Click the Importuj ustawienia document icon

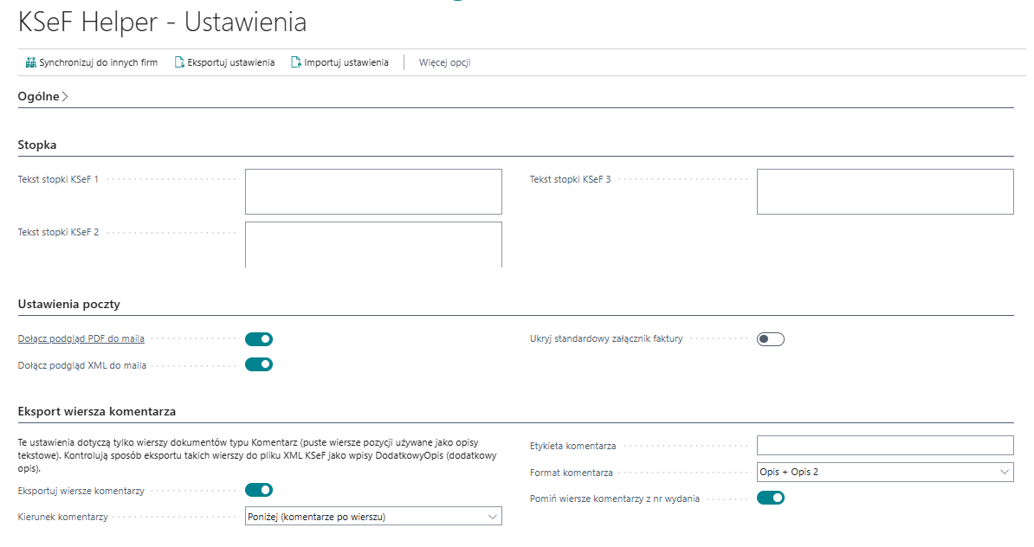coord(295,62)
